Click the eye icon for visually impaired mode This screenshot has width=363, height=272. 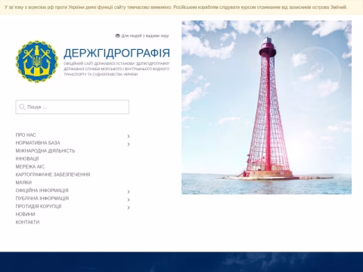(x=117, y=36)
